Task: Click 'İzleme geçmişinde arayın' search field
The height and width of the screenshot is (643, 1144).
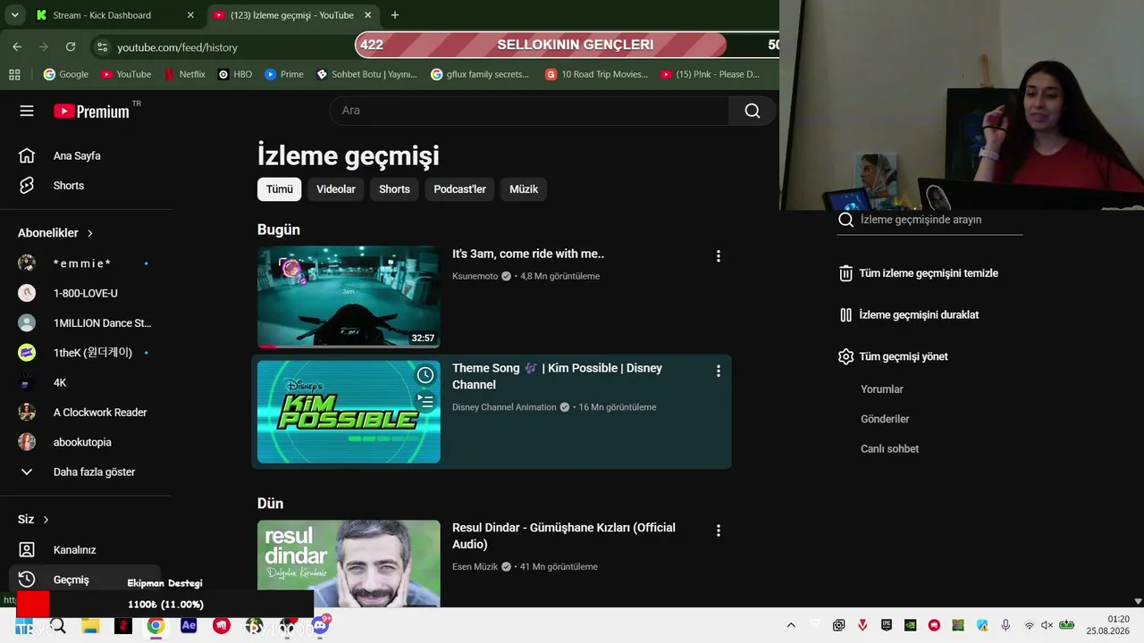Action: [929, 220]
